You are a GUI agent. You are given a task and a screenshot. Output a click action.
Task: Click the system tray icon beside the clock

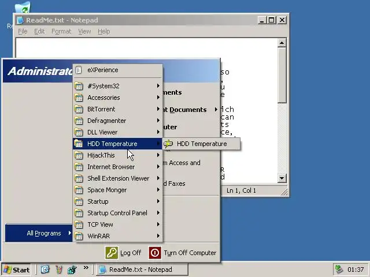tap(339, 269)
